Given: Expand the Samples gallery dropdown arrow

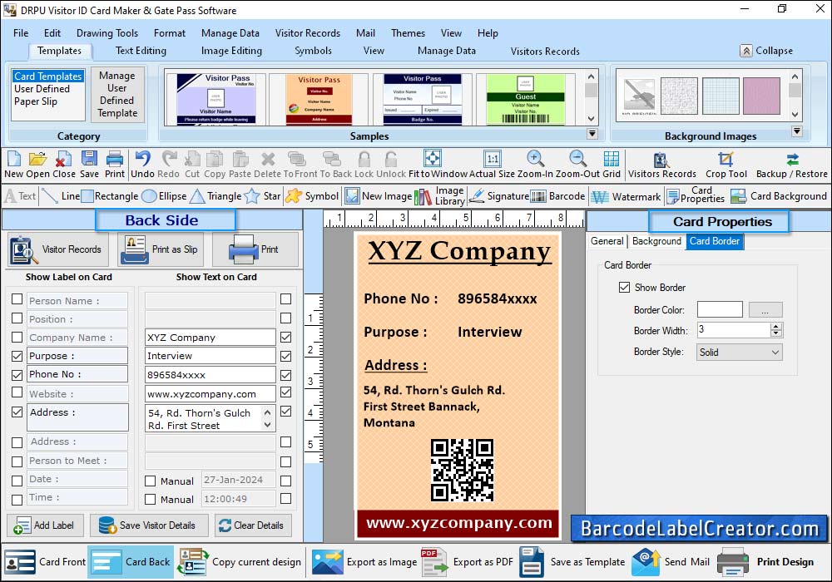Looking at the screenshot, I should tap(592, 134).
